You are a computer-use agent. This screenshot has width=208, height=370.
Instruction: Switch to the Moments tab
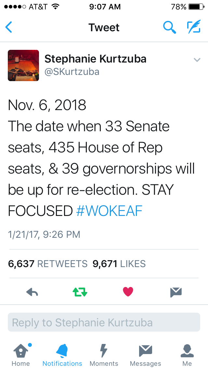(104, 355)
